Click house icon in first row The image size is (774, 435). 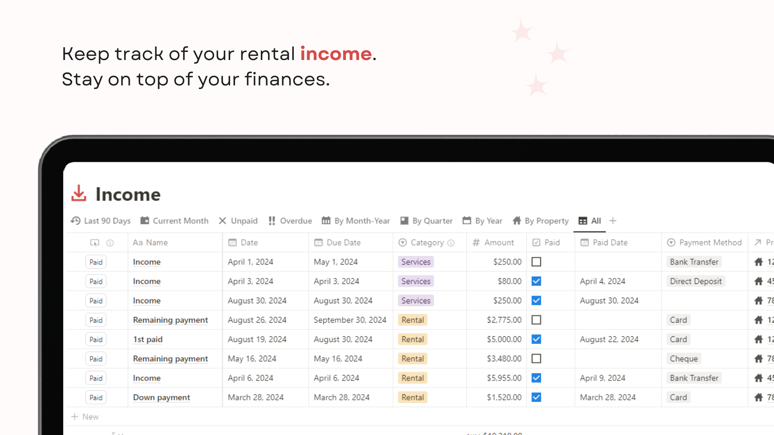coord(759,262)
